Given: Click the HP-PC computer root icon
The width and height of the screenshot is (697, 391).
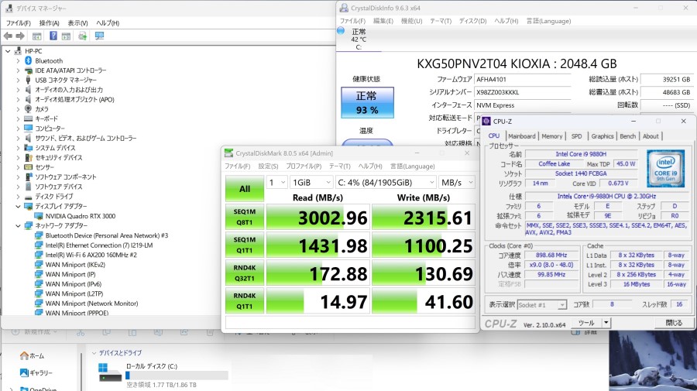Looking at the screenshot, I should (19, 51).
